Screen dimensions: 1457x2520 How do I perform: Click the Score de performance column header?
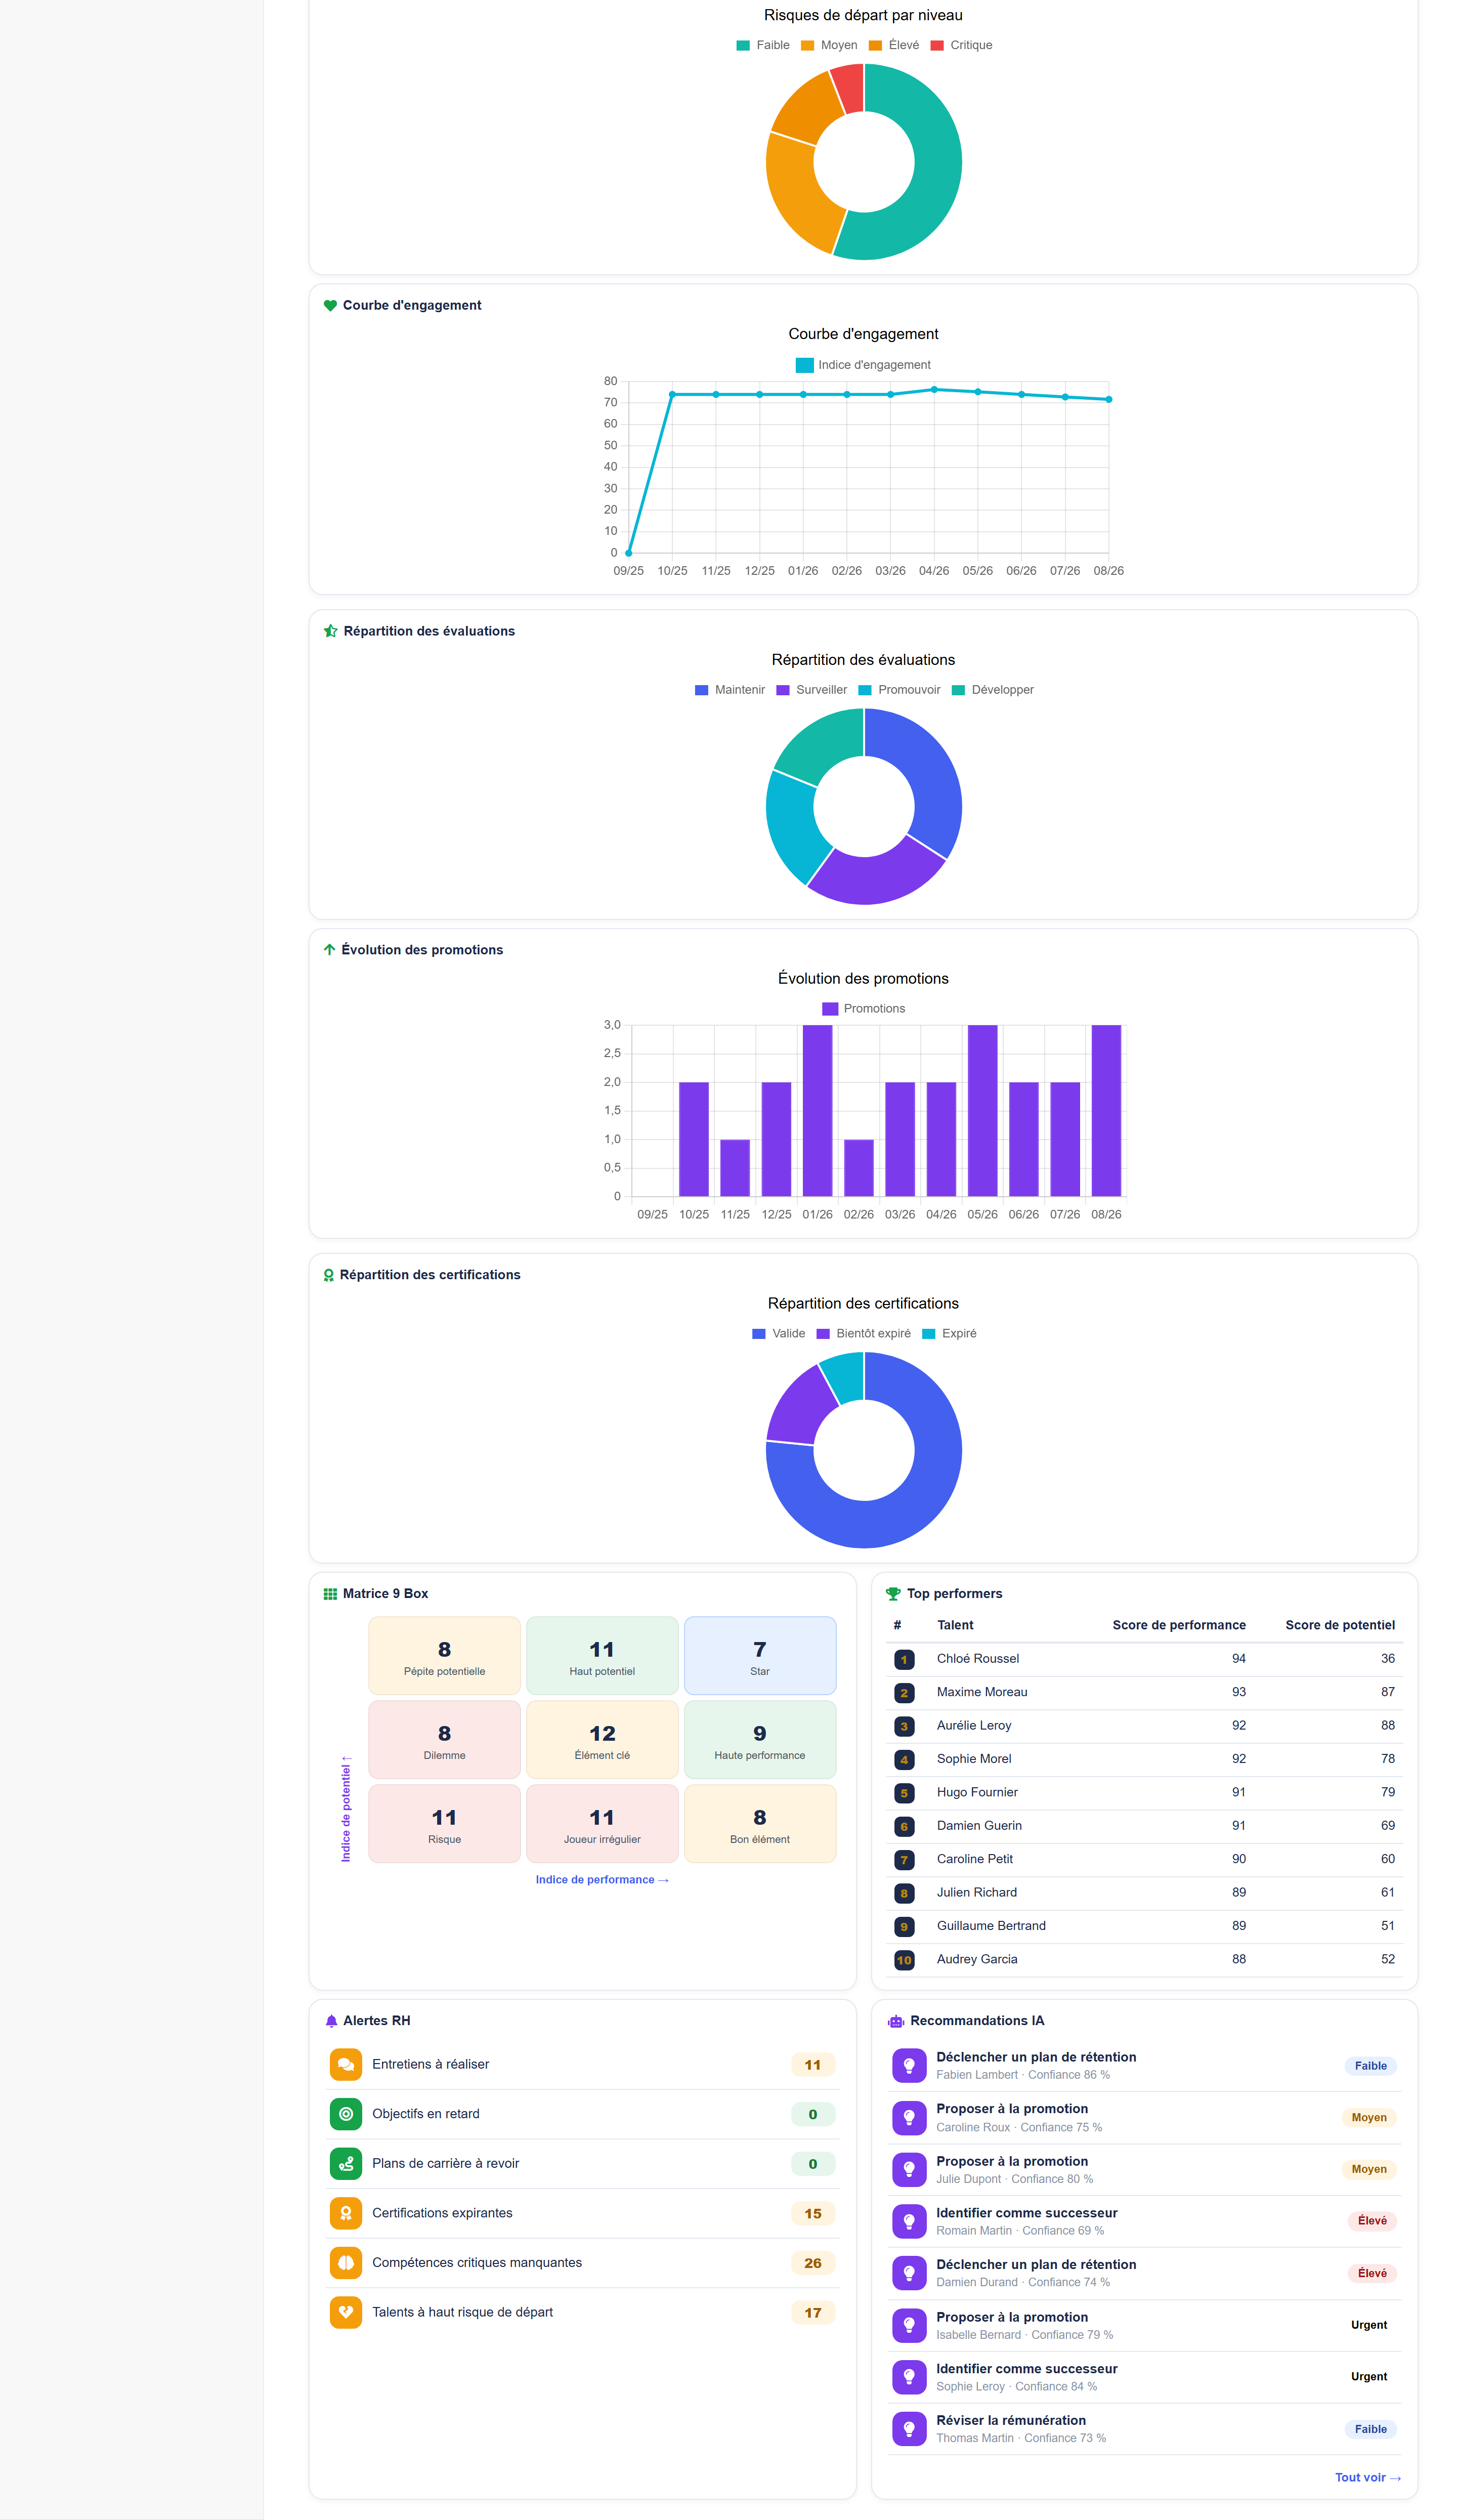click(1178, 1625)
